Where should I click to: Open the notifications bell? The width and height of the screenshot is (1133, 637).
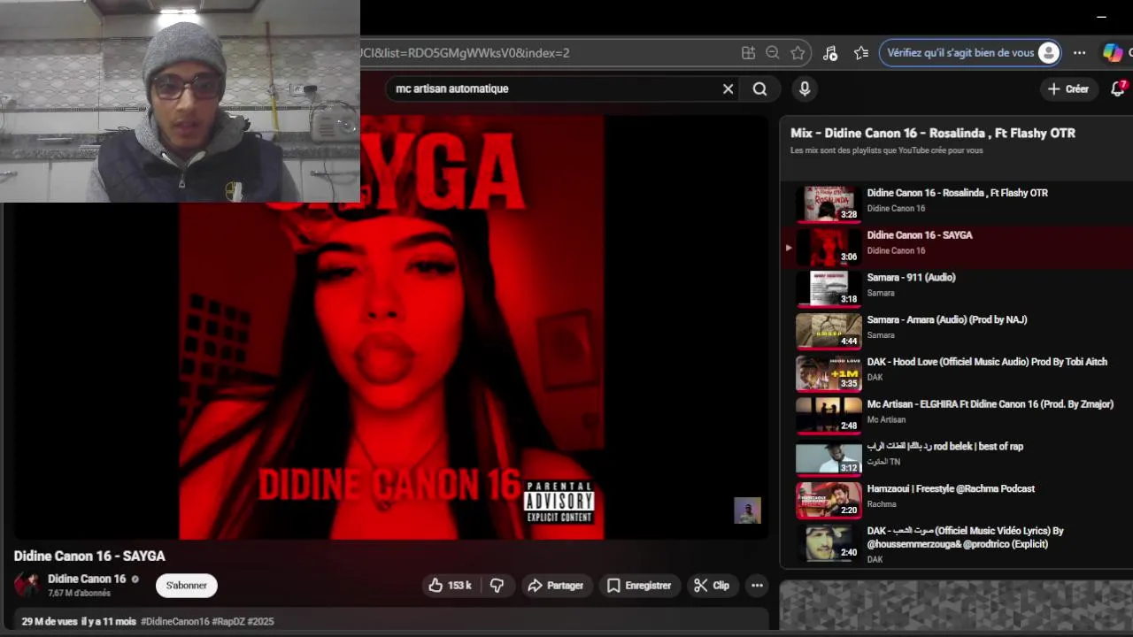pyautogui.click(x=1118, y=88)
